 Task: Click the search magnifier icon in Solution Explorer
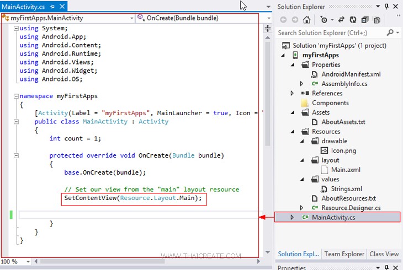click(390, 33)
